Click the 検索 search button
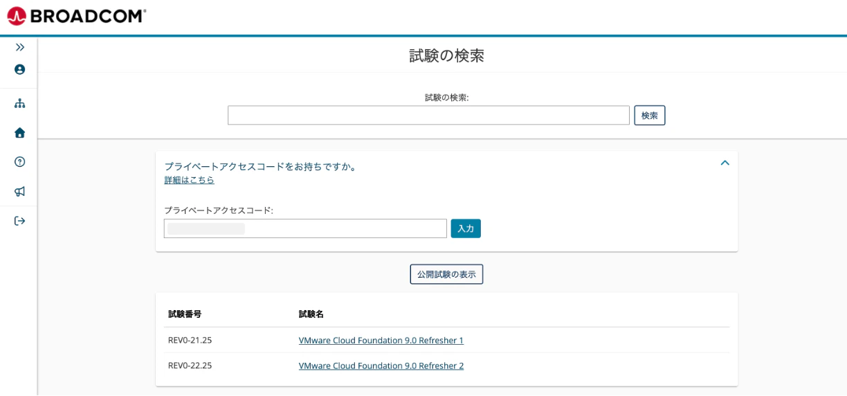Viewport: 847px width, 396px height. (650, 116)
